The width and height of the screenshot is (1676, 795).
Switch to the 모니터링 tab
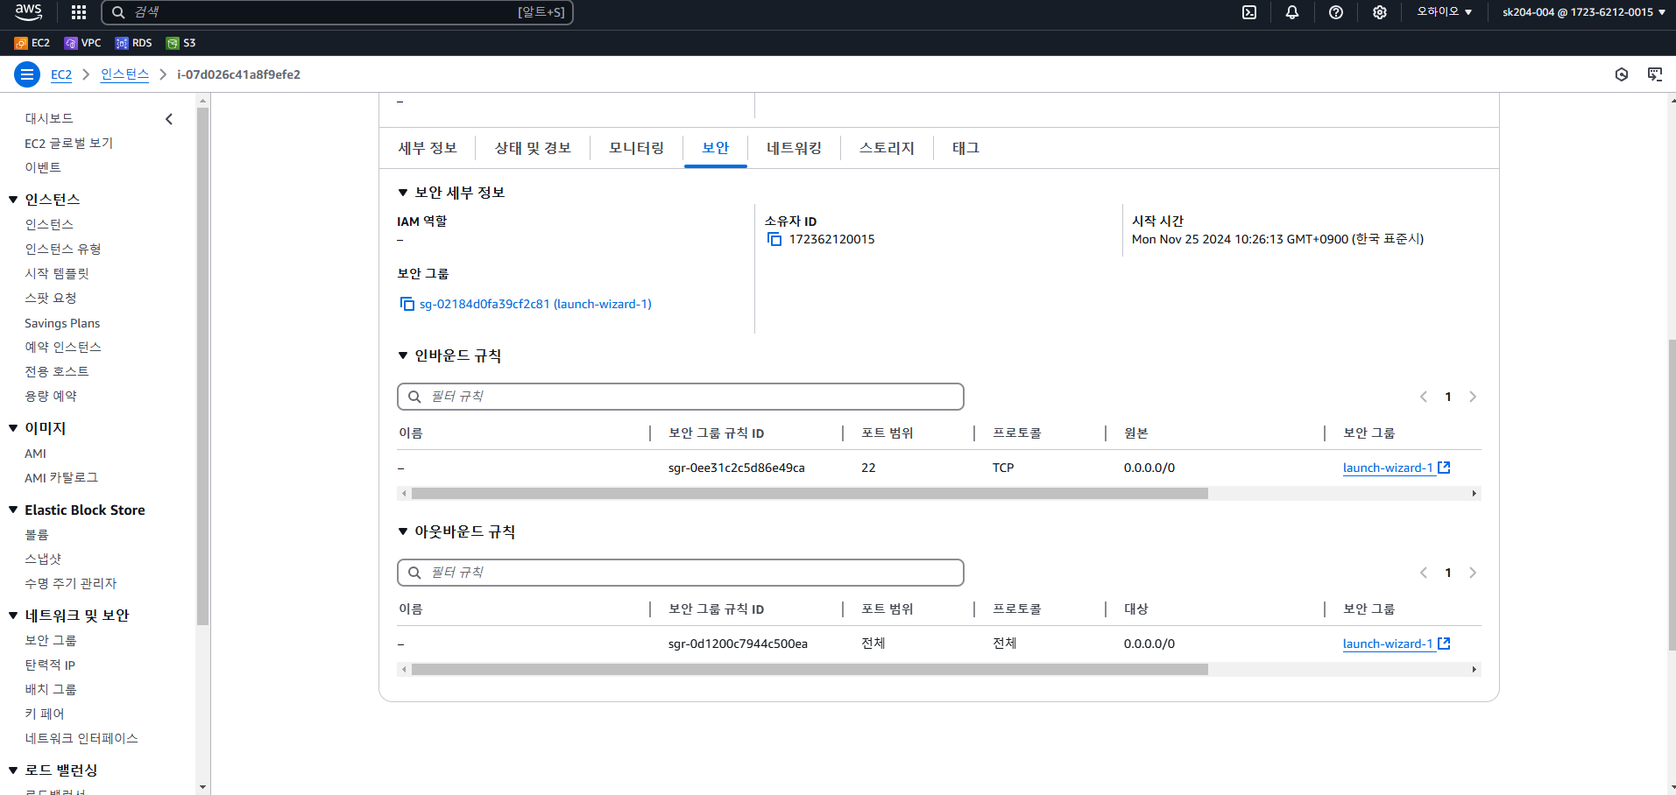click(x=636, y=148)
